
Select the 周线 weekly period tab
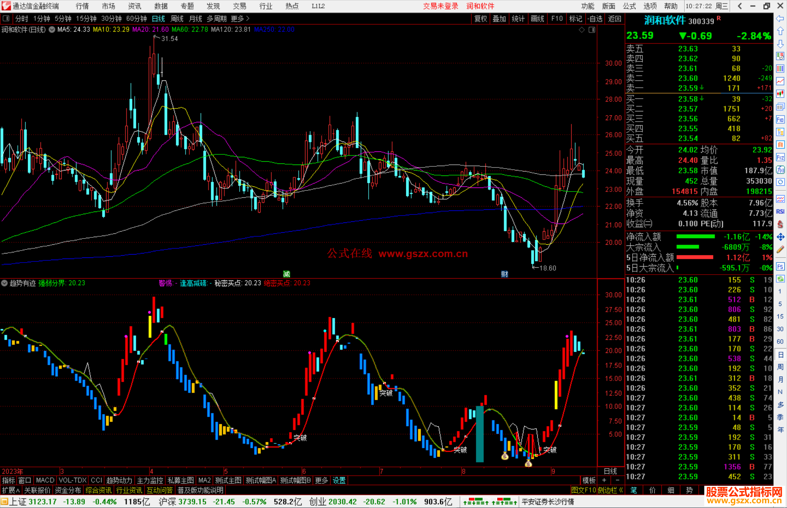point(177,19)
